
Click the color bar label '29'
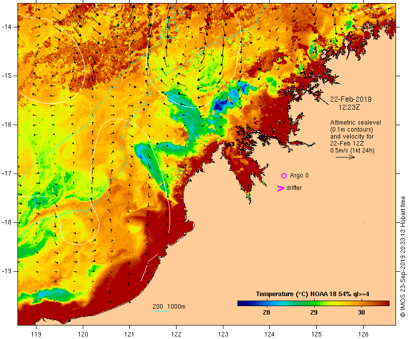pyautogui.click(x=314, y=313)
